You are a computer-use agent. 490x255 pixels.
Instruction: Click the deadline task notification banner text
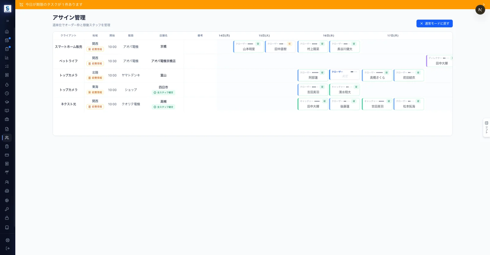(x=54, y=5)
